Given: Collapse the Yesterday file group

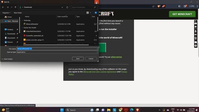Looking at the screenshot, I should (23, 20).
